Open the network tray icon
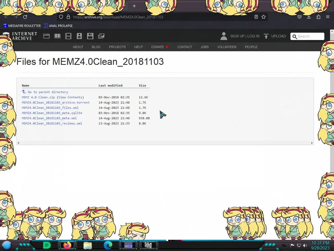334x251 pixels. (299, 246)
